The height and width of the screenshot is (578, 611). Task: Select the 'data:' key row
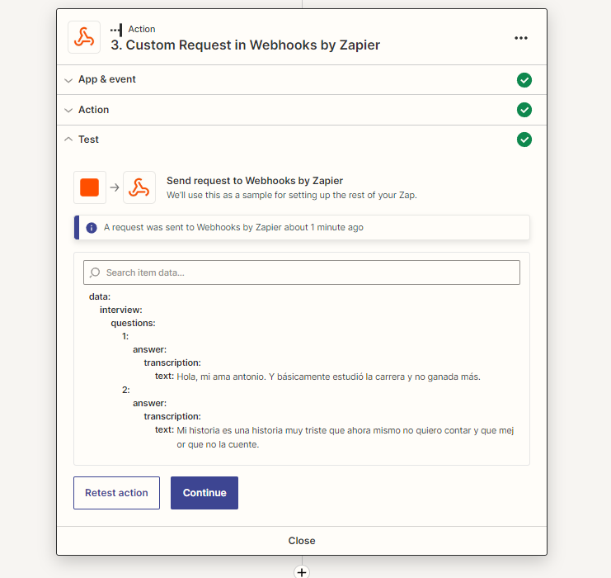point(100,296)
